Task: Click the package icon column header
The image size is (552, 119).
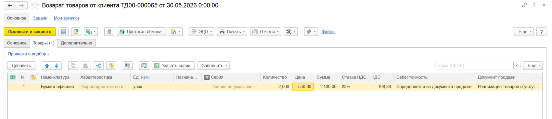Action: [33, 77]
